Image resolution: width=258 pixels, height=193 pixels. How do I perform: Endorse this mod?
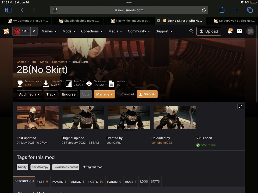[x=69, y=94]
